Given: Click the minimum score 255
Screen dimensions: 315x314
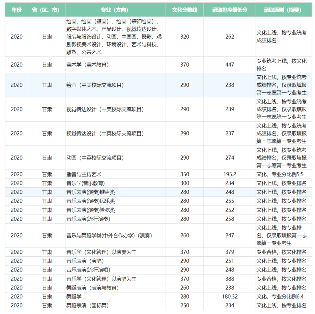Looking at the screenshot, I should click(230, 201).
